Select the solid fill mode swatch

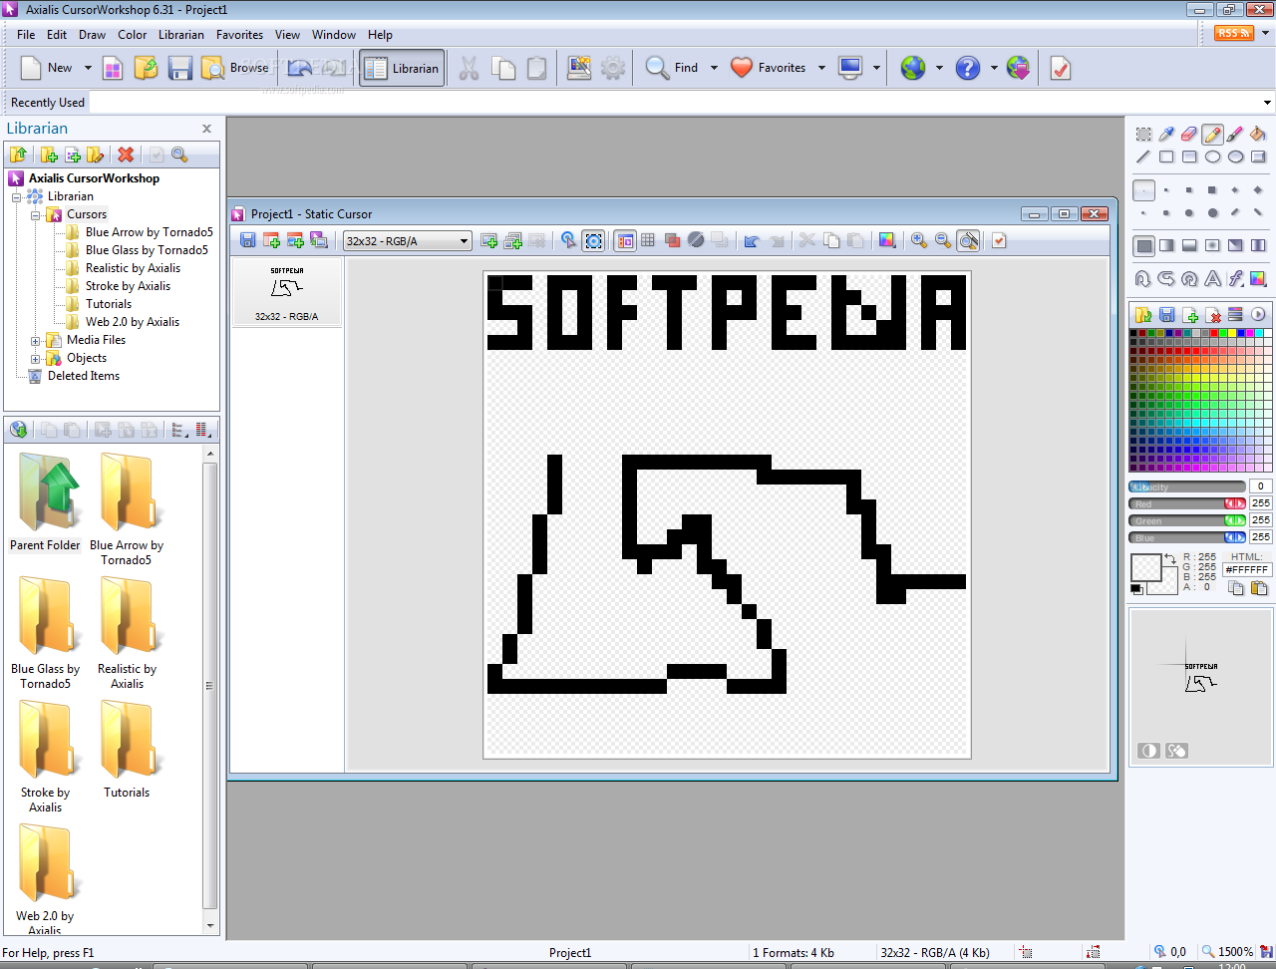(x=1143, y=245)
